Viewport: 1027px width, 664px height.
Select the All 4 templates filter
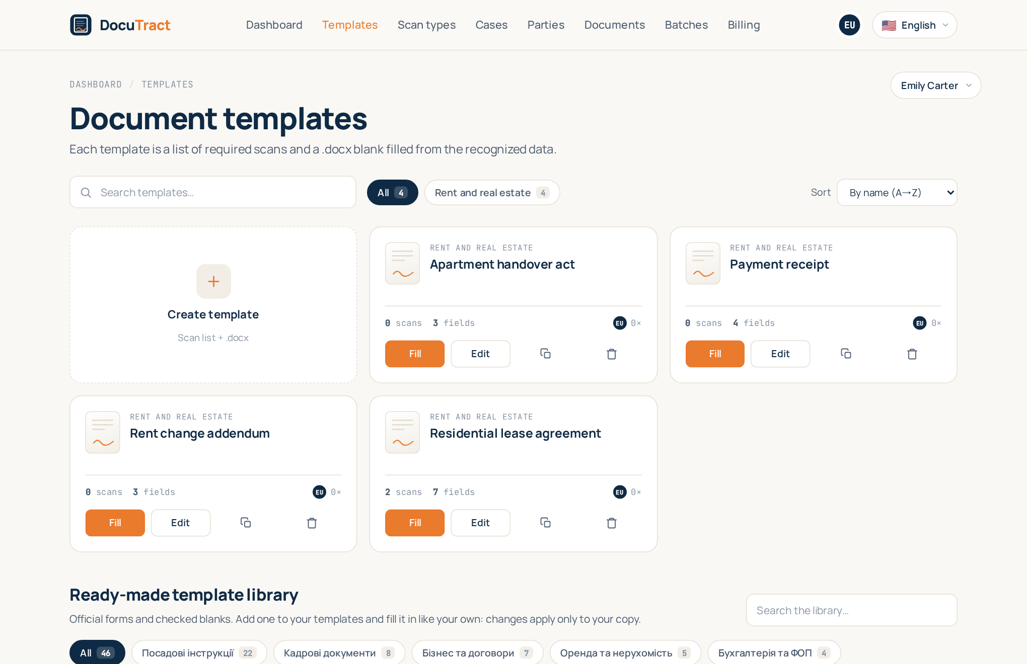(393, 193)
